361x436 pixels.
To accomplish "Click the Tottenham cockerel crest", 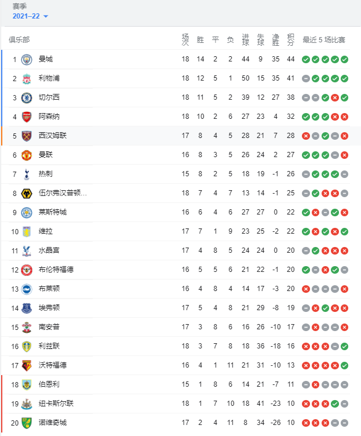I will click(27, 175).
